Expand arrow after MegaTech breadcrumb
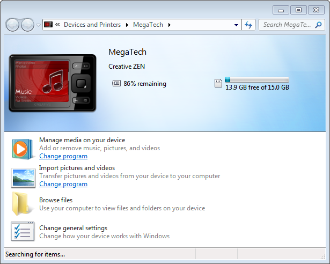 pos(170,25)
